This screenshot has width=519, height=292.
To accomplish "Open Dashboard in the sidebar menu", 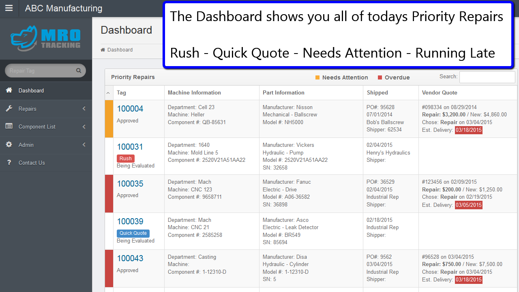I will coord(46,90).
